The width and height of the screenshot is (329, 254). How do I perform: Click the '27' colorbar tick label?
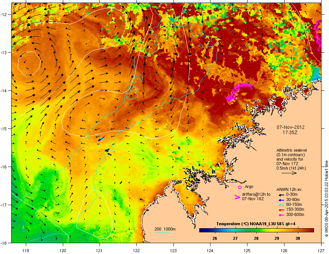click(x=236, y=238)
